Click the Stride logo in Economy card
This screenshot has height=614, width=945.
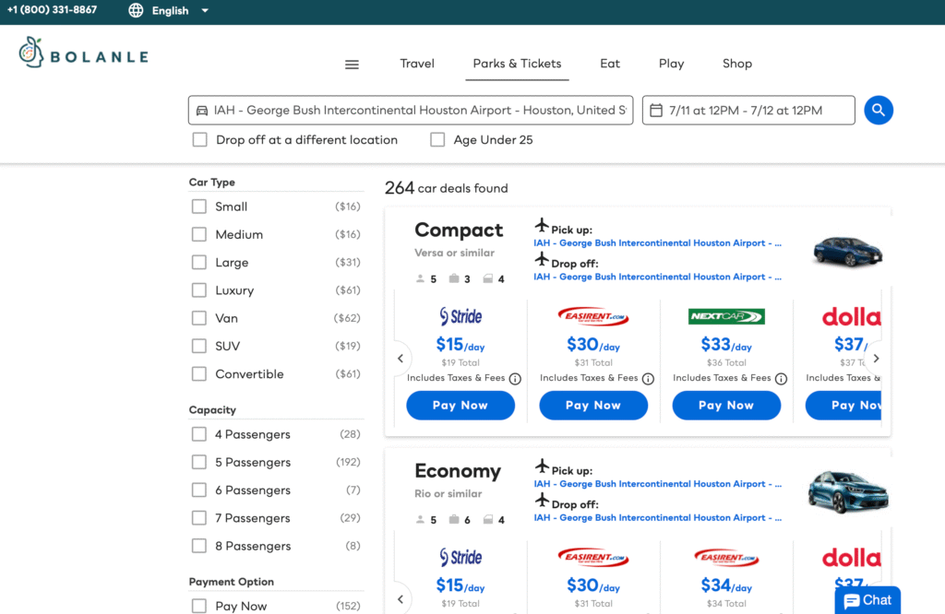click(461, 557)
